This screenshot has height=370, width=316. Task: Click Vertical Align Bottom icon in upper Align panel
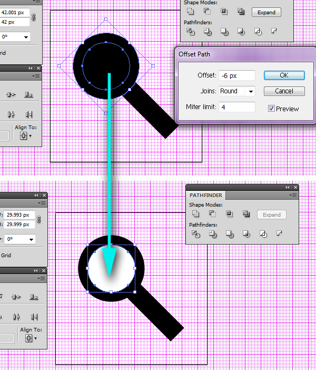pos(28,95)
